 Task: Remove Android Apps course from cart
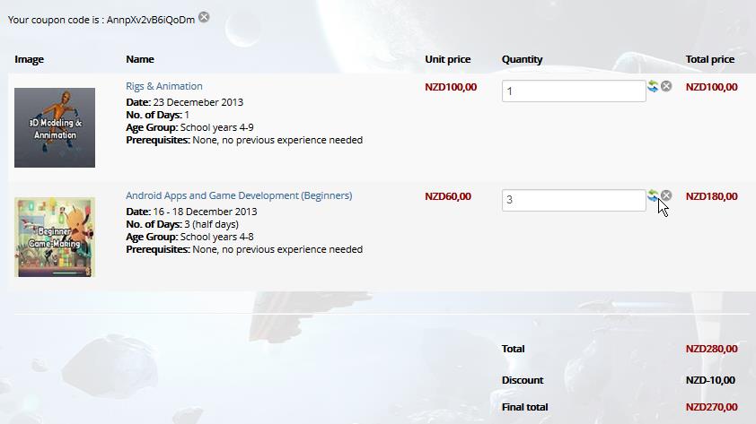666,195
